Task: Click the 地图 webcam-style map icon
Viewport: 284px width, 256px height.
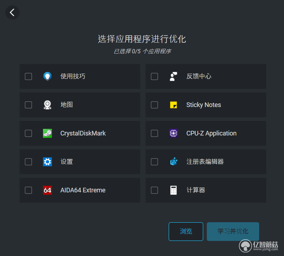Action: point(48,105)
